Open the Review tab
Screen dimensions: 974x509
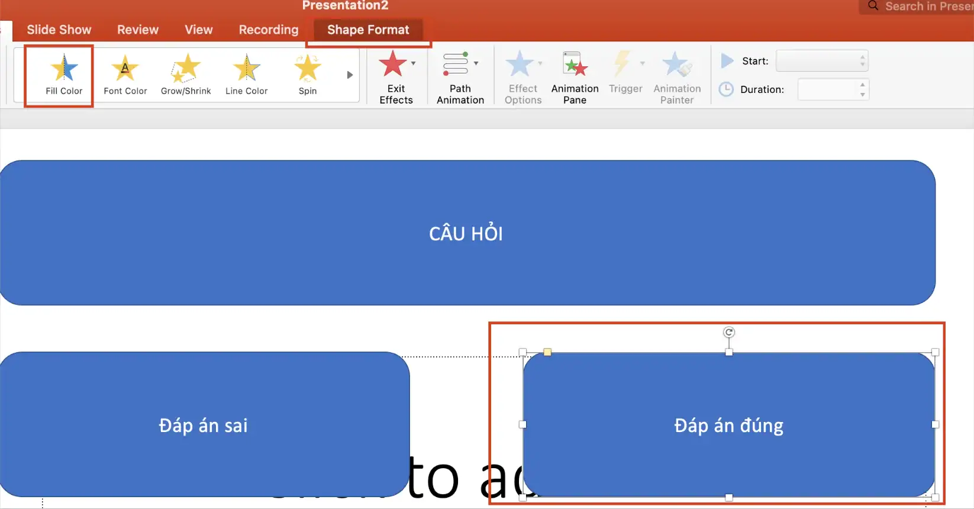click(138, 30)
